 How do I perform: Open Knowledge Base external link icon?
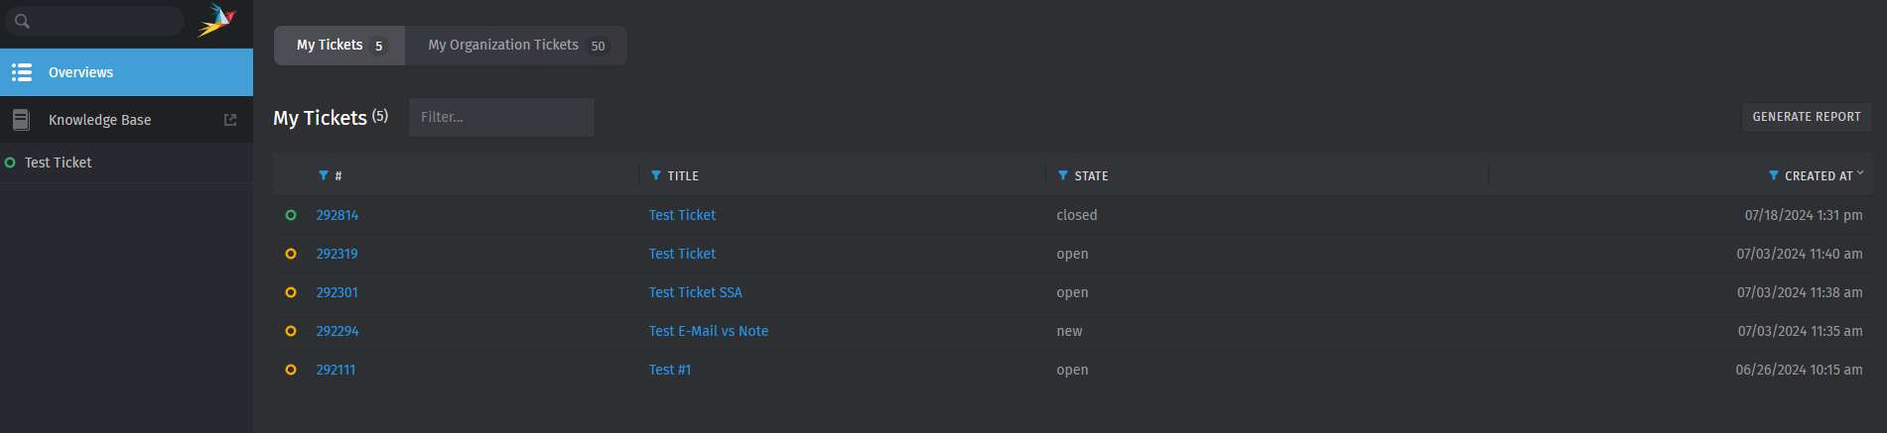[230, 120]
